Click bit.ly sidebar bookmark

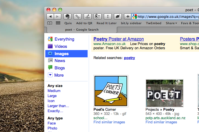click(x=131, y=23)
